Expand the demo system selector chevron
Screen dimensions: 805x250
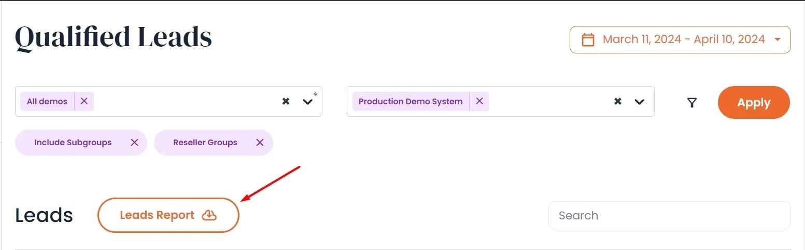pyautogui.click(x=639, y=102)
